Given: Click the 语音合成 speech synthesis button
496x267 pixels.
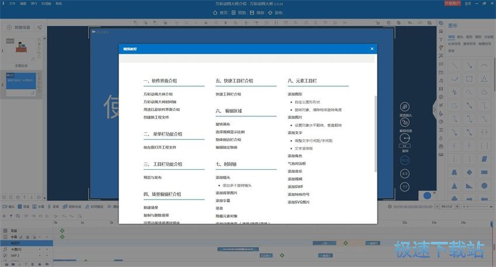Looking at the screenshot, I should [x=72, y=207].
